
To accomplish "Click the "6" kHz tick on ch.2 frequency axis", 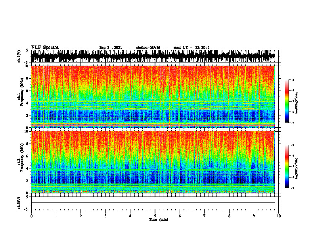I will [x=27, y=156].
